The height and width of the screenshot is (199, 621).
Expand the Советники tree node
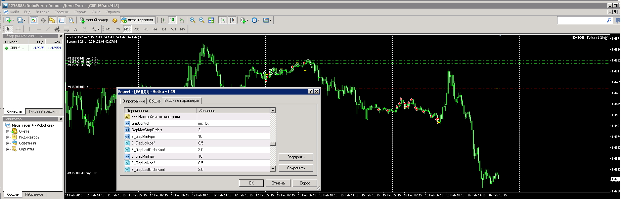8,143
